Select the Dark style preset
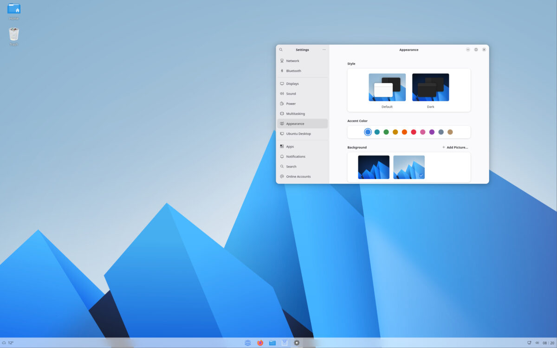 pos(430,87)
